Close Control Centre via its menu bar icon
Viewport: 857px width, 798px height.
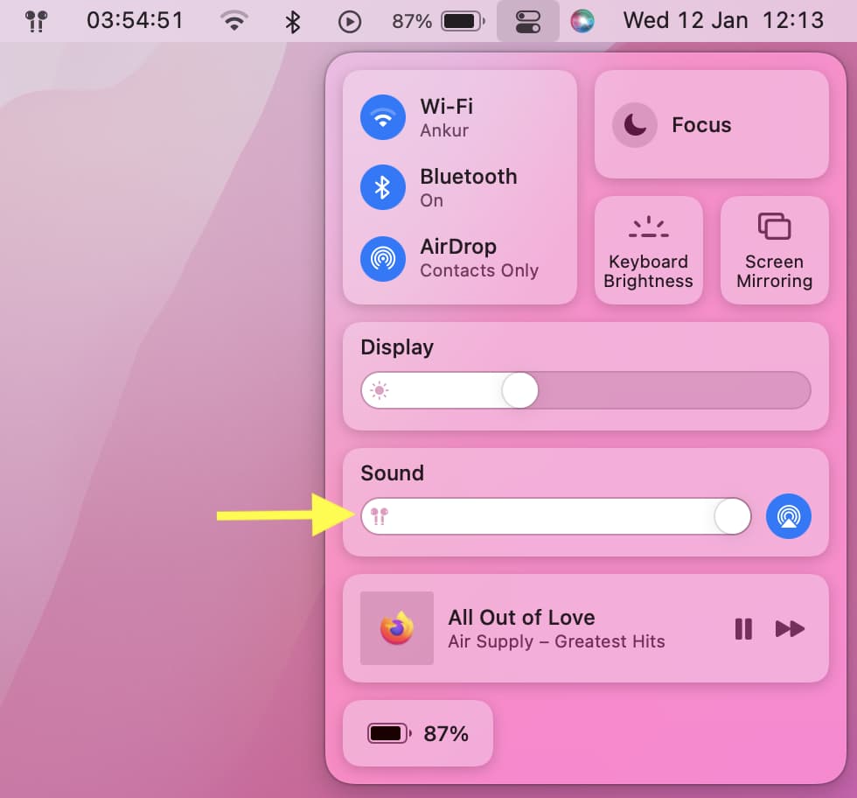tap(528, 21)
